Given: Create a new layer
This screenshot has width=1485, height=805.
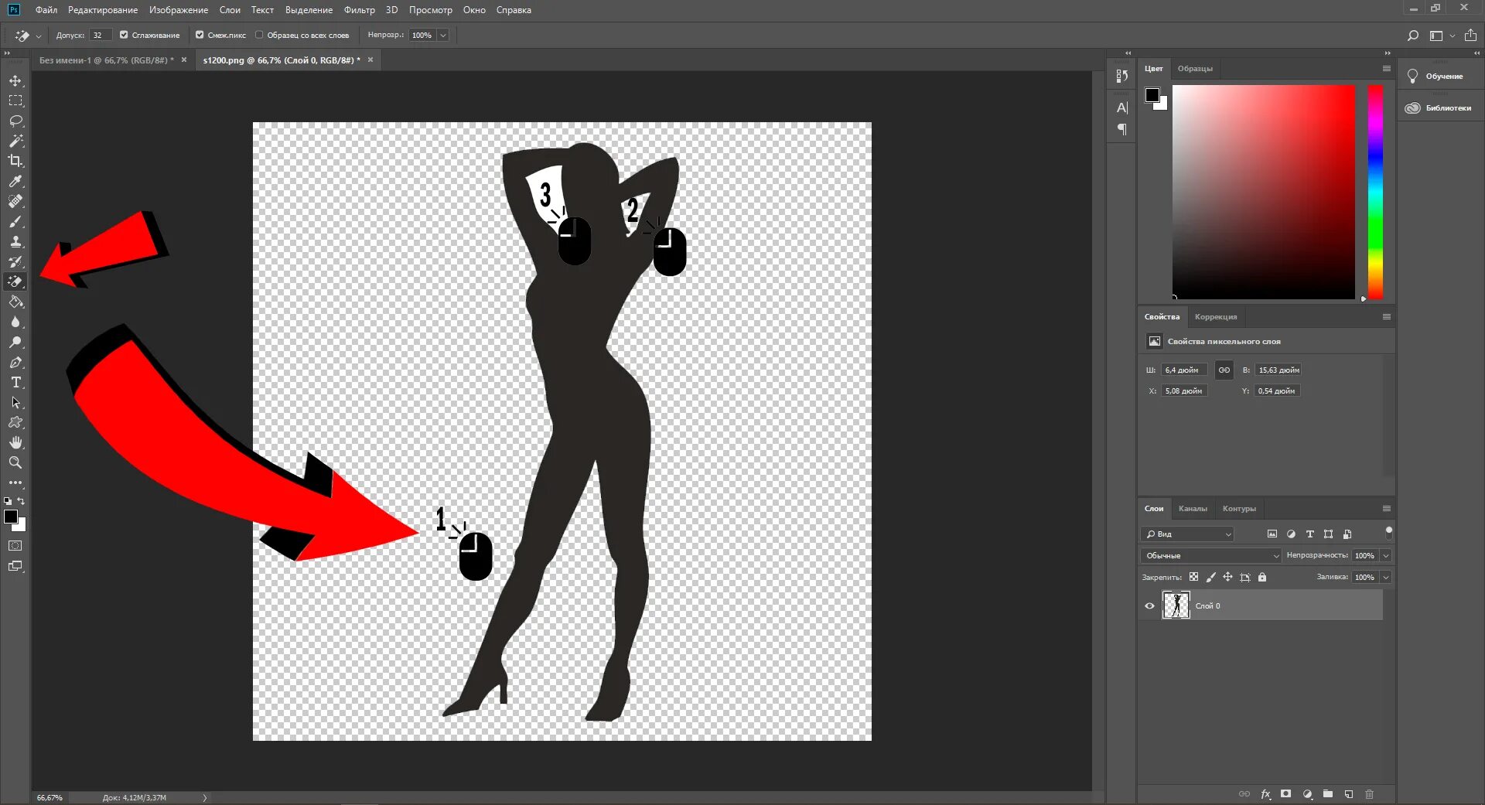Looking at the screenshot, I should (1349, 794).
